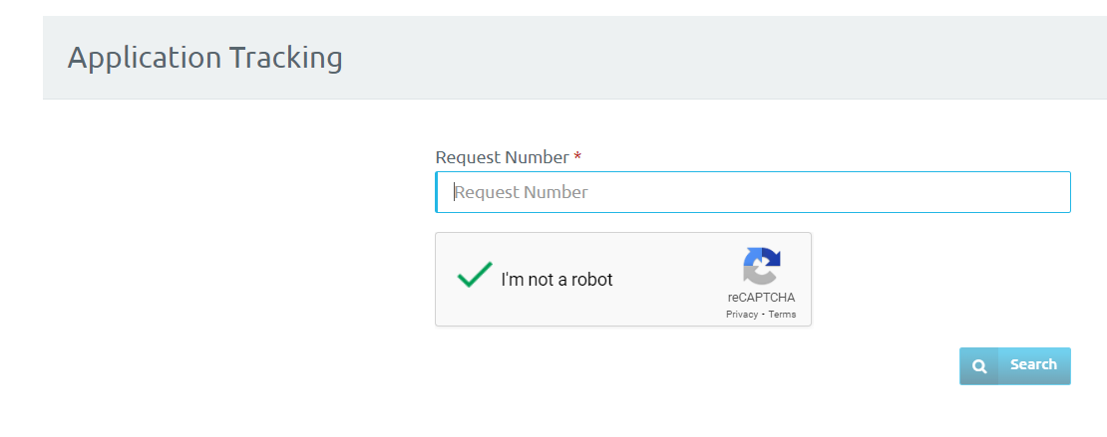
Task: Click the empty right end of the Request Number box
Action: click(x=988, y=192)
